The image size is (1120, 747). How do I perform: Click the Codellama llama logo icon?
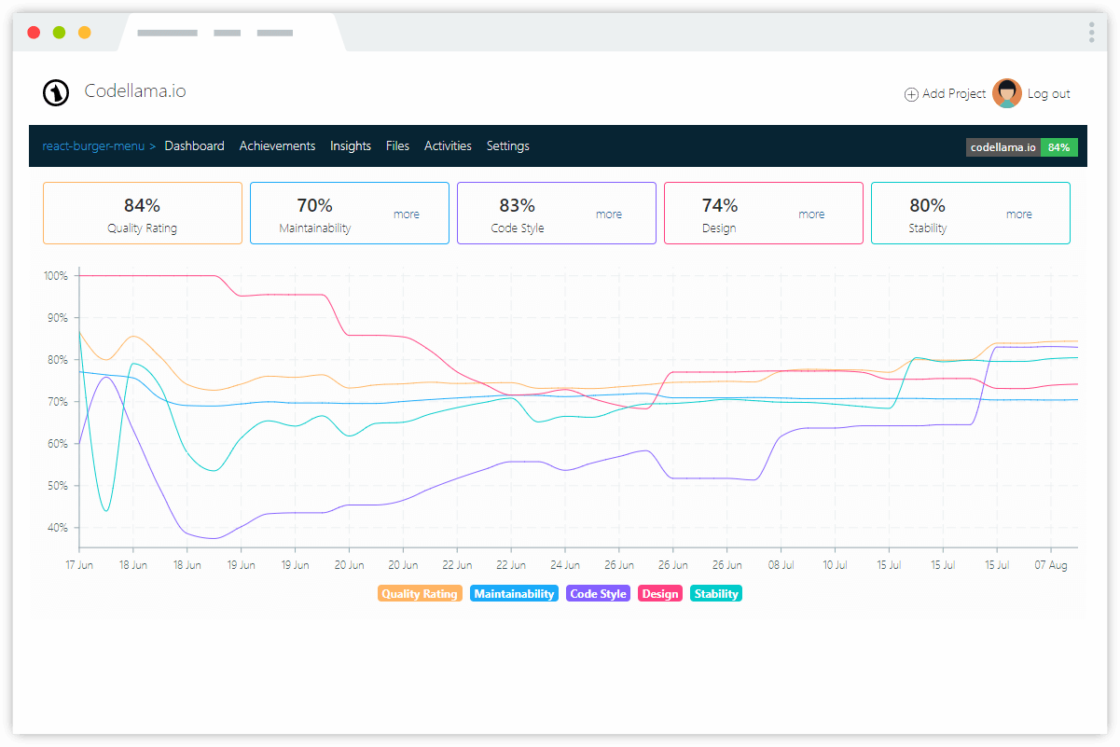click(56, 92)
